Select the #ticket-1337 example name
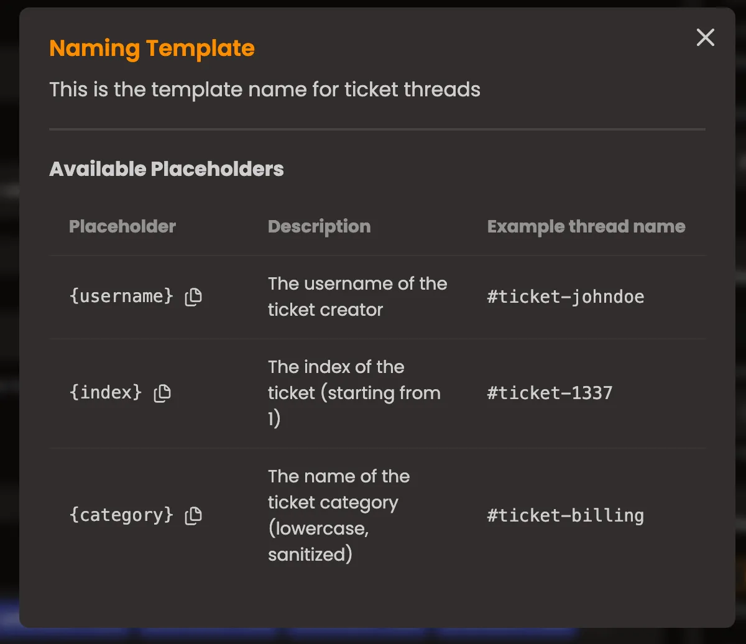Screen dimensions: 746x644 pyautogui.click(x=550, y=392)
